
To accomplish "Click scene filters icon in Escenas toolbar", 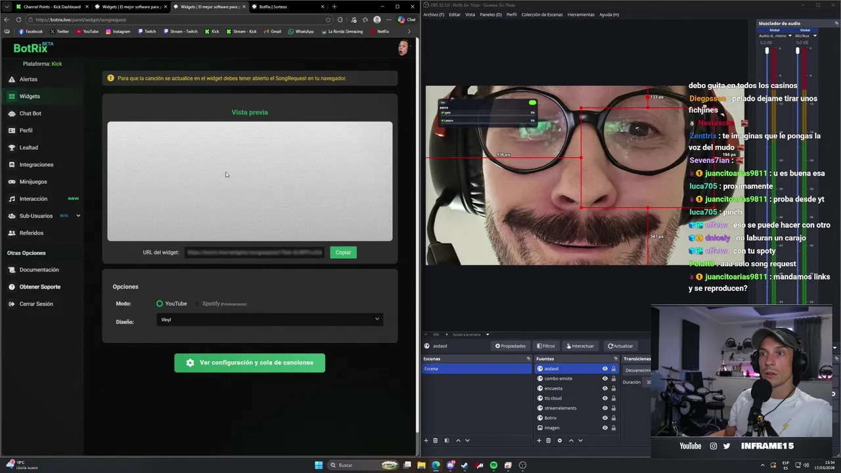I will tap(447, 440).
